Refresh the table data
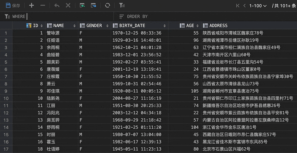The image size is (297, 153). coord(108,5)
